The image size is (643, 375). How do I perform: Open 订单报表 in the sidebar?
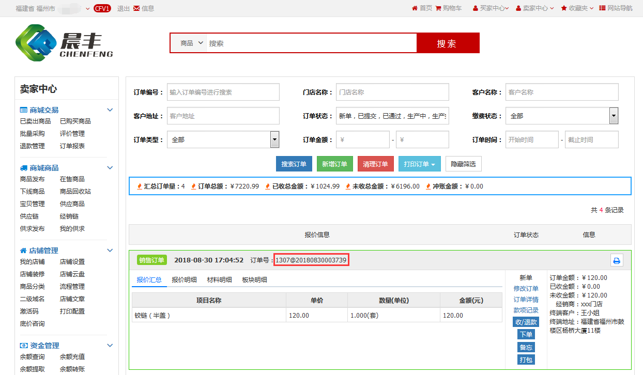point(72,146)
